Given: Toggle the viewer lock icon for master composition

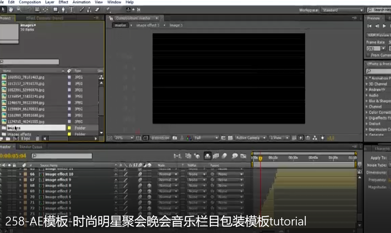Looking at the screenshot, I should tap(111, 18).
